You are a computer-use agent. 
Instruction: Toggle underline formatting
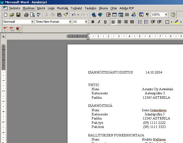pos(105,22)
